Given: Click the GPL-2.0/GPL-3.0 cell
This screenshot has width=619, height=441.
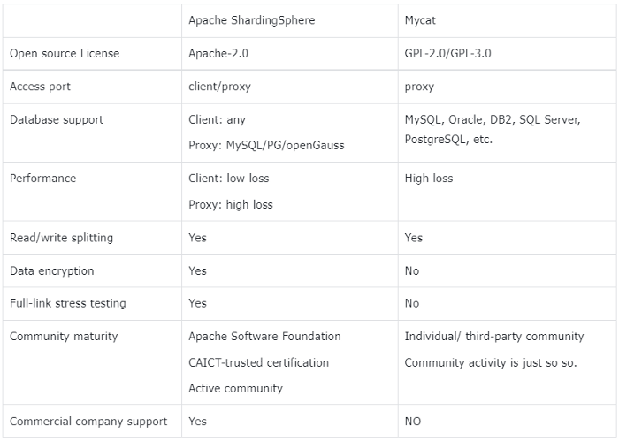Looking at the screenshot, I should point(447,54).
